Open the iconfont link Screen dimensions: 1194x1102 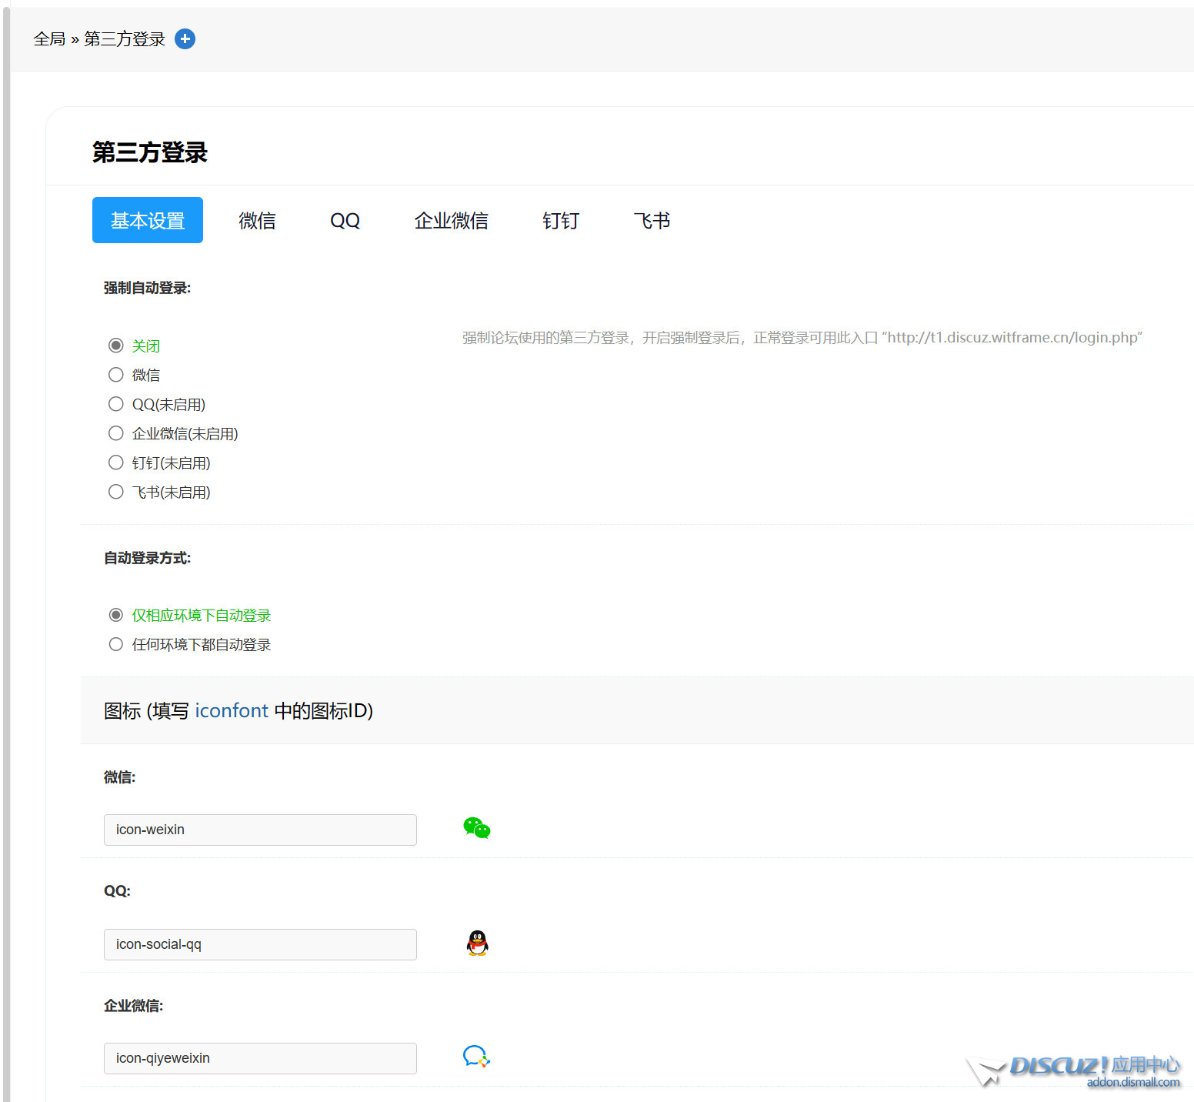(231, 710)
